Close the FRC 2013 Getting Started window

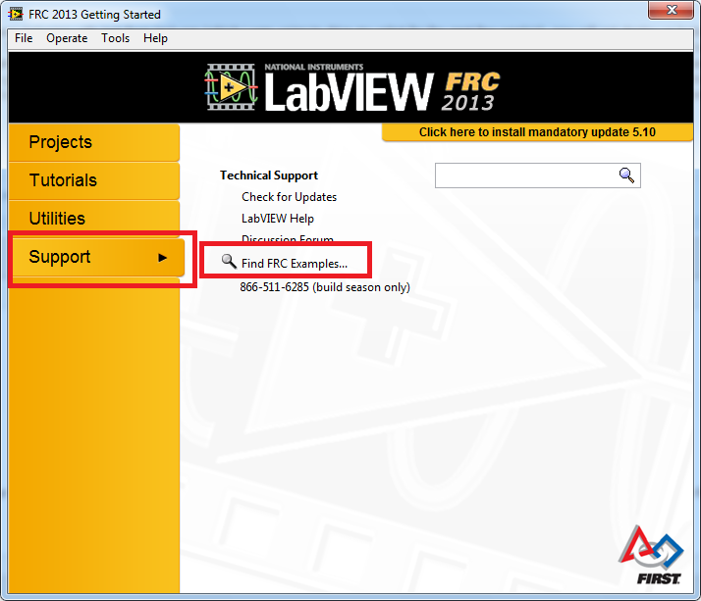[671, 10]
